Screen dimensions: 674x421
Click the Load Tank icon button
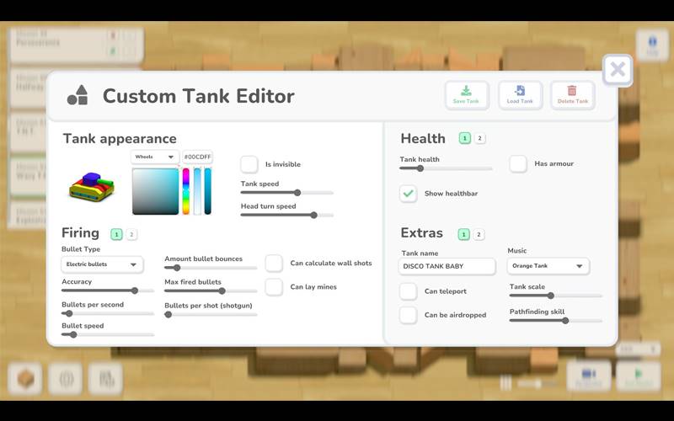tap(520, 95)
